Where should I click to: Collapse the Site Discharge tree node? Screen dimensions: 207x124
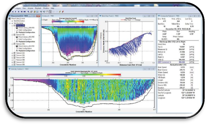[10, 23]
